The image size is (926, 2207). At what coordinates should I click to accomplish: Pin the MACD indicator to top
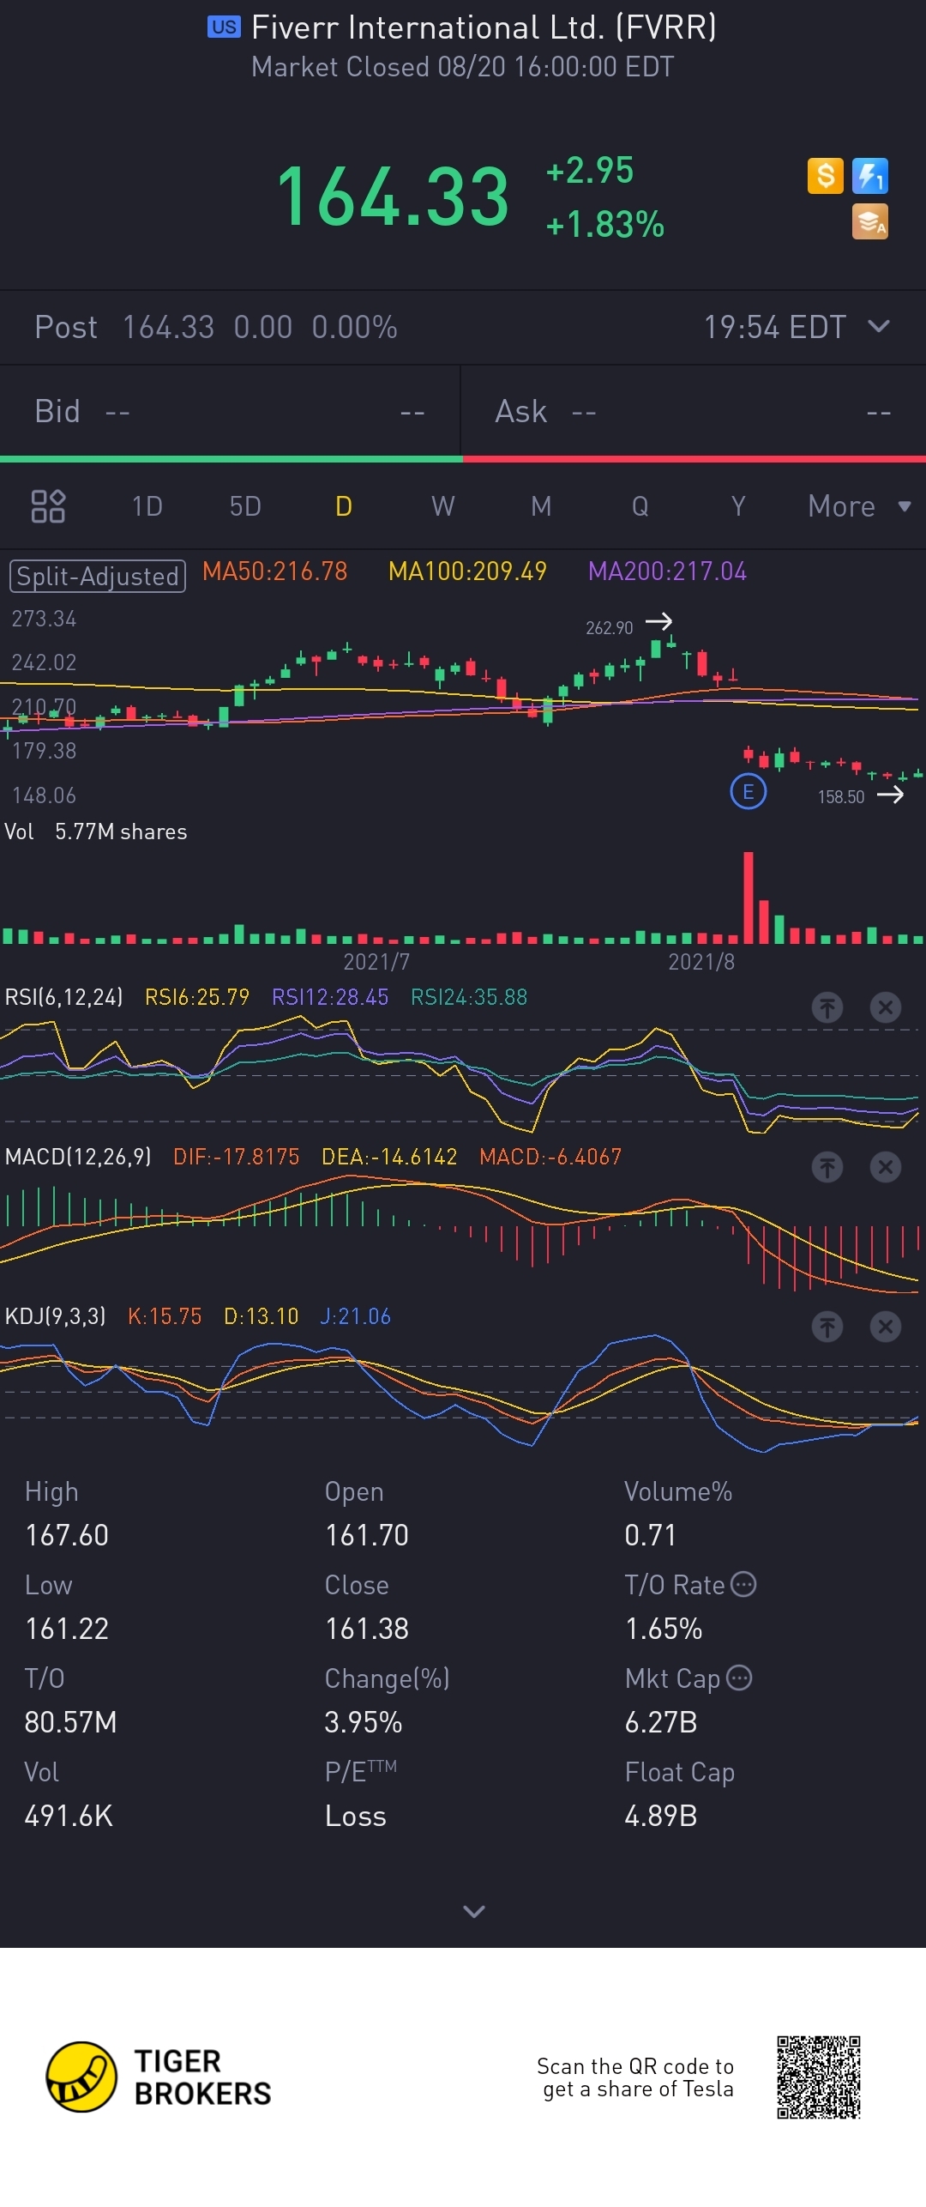point(827,1167)
